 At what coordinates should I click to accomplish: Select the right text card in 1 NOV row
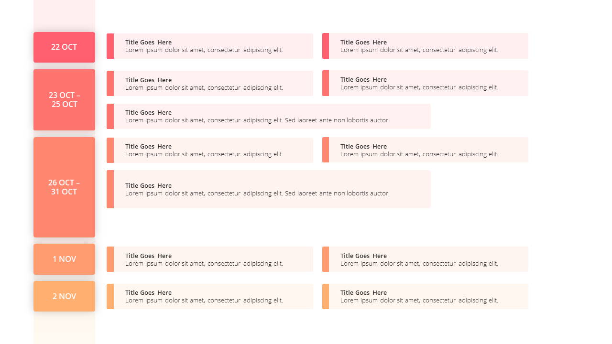425,259
